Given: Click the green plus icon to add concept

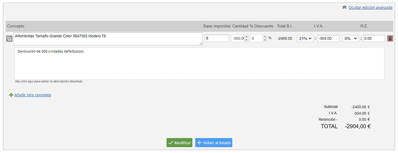Looking at the screenshot, I should [11, 95].
